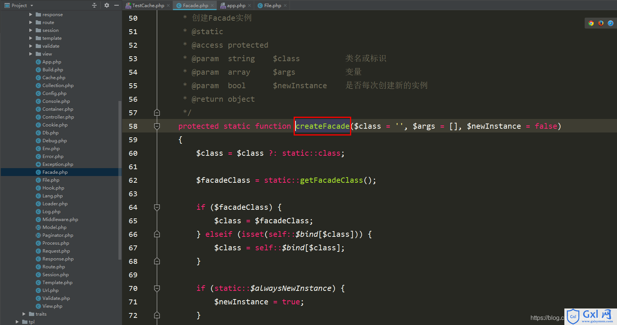Hide the Project panel with minus icon

click(x=117, y=5)
